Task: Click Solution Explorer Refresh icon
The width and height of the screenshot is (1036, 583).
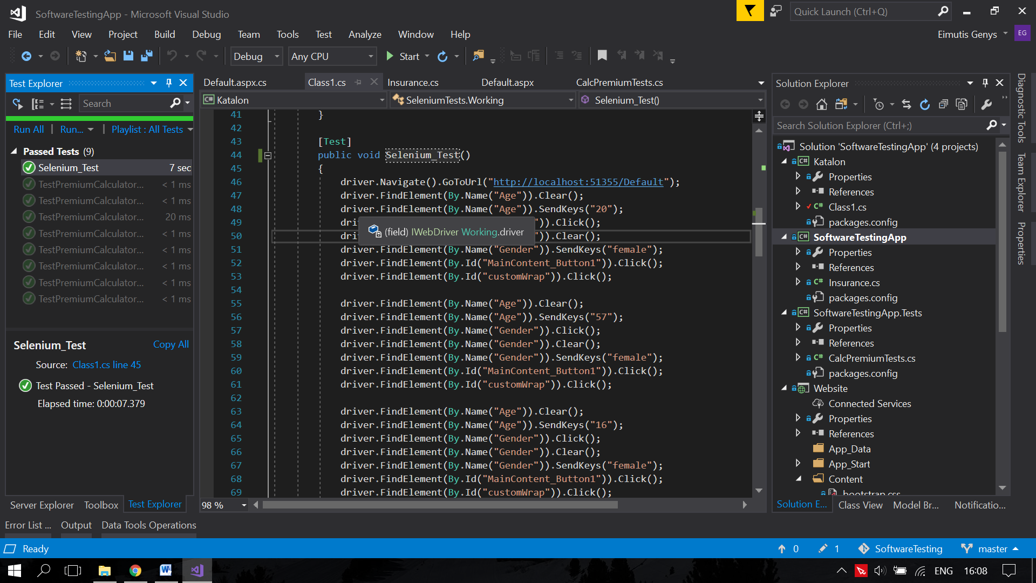Action: (x=925, y=104)
